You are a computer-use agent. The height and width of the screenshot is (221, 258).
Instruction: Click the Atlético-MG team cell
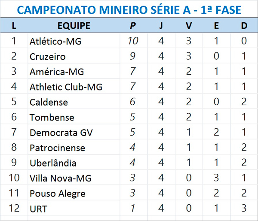55,42
